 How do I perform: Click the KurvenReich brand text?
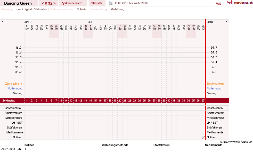click(x=243, y=3)
